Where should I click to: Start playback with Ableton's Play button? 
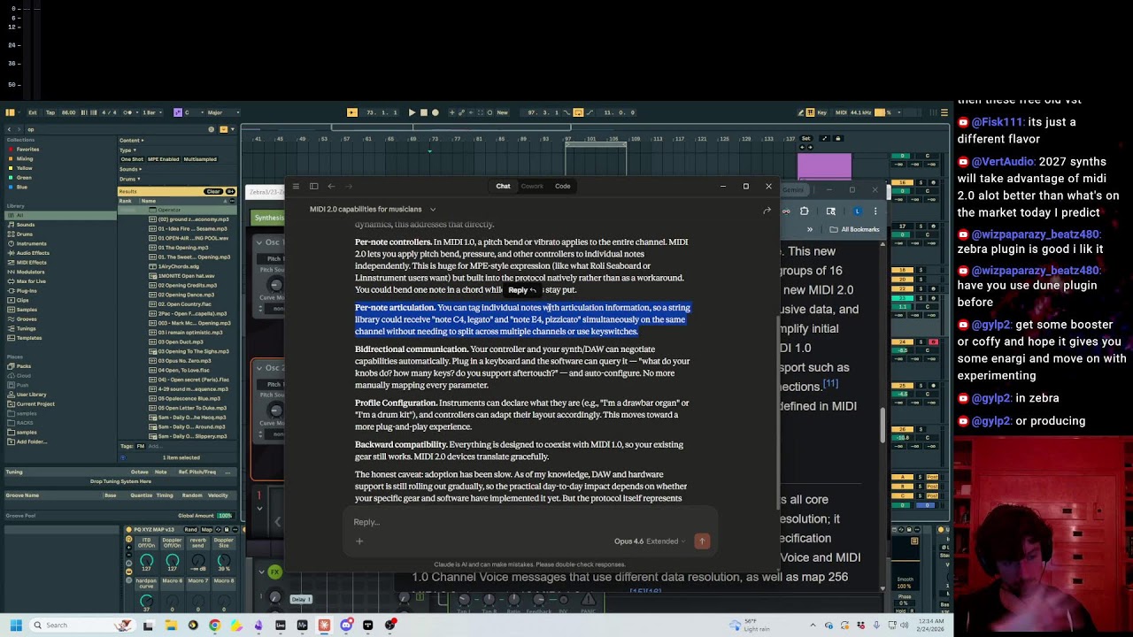pyautogui.click(x=412, y=112)
